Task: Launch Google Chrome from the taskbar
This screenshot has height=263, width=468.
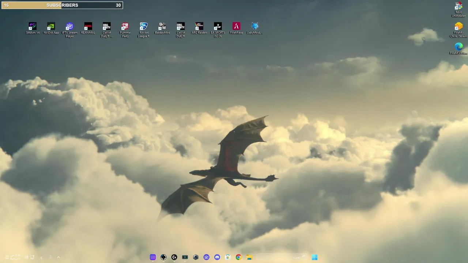Action: point(238,257)
